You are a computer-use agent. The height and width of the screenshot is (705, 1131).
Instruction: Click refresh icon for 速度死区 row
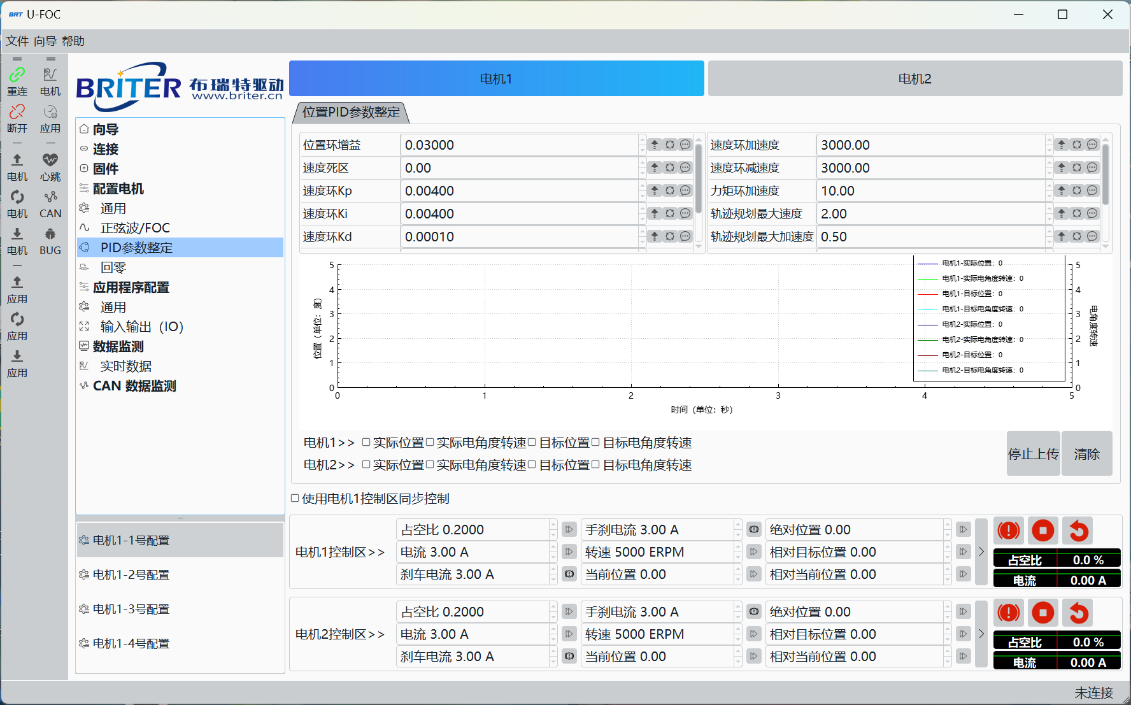pos(670,167)
